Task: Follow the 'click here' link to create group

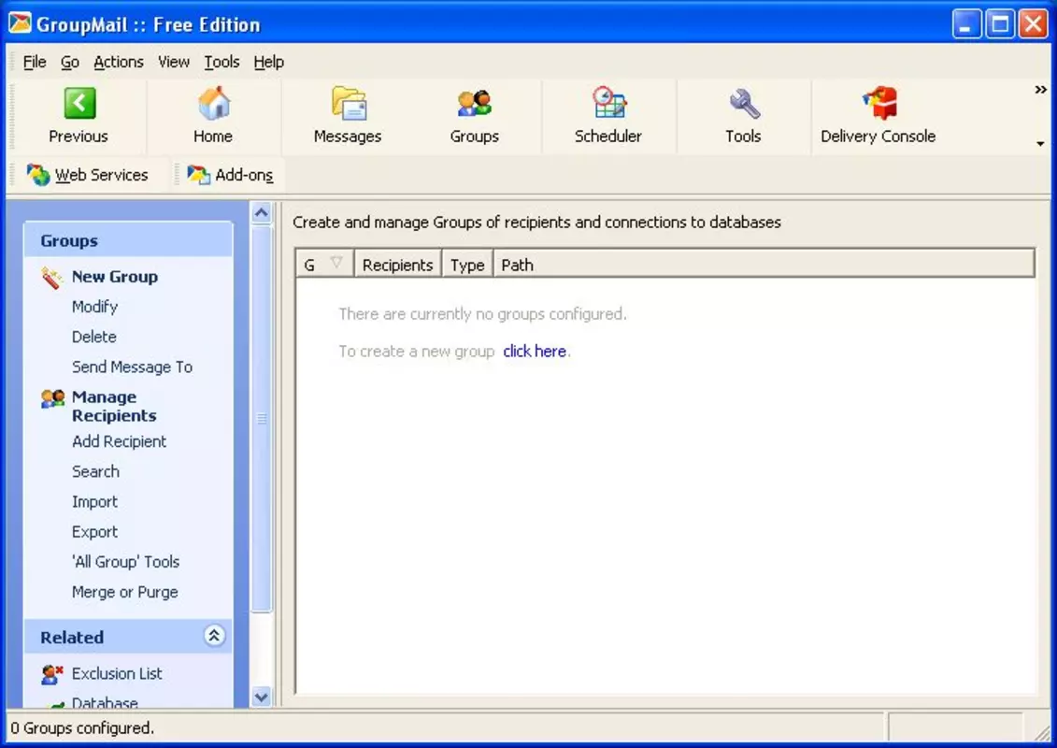Action: (535, 352)
